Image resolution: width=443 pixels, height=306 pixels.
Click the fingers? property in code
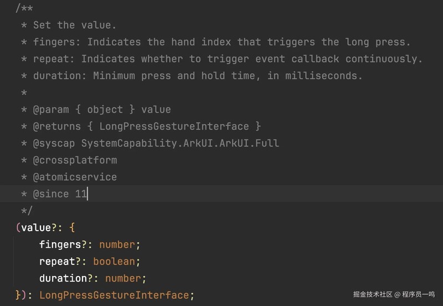[x=63, y=244]
